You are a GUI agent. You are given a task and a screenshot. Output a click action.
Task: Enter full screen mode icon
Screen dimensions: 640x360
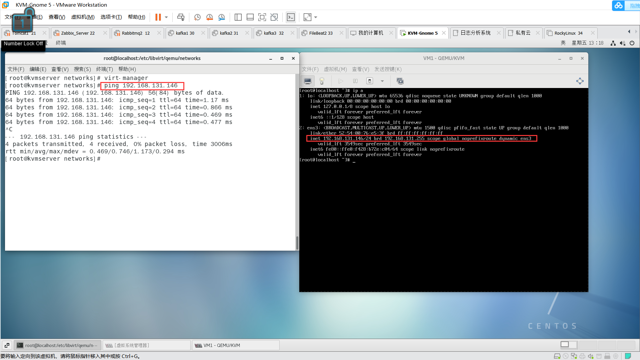(262, 17)
